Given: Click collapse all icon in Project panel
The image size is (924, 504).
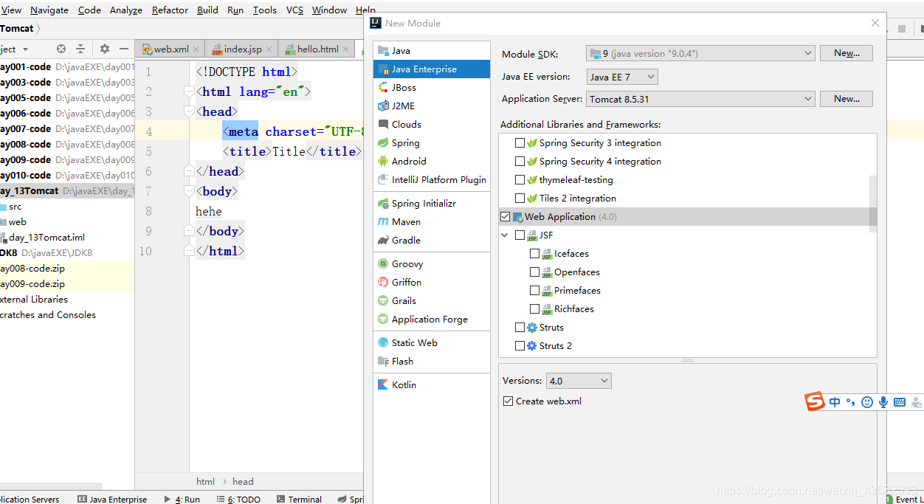Looking at the screenshot, I should tap(80, 49).
